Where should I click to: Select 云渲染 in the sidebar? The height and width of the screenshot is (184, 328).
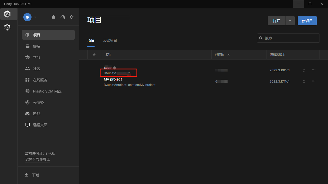(48, 102)
